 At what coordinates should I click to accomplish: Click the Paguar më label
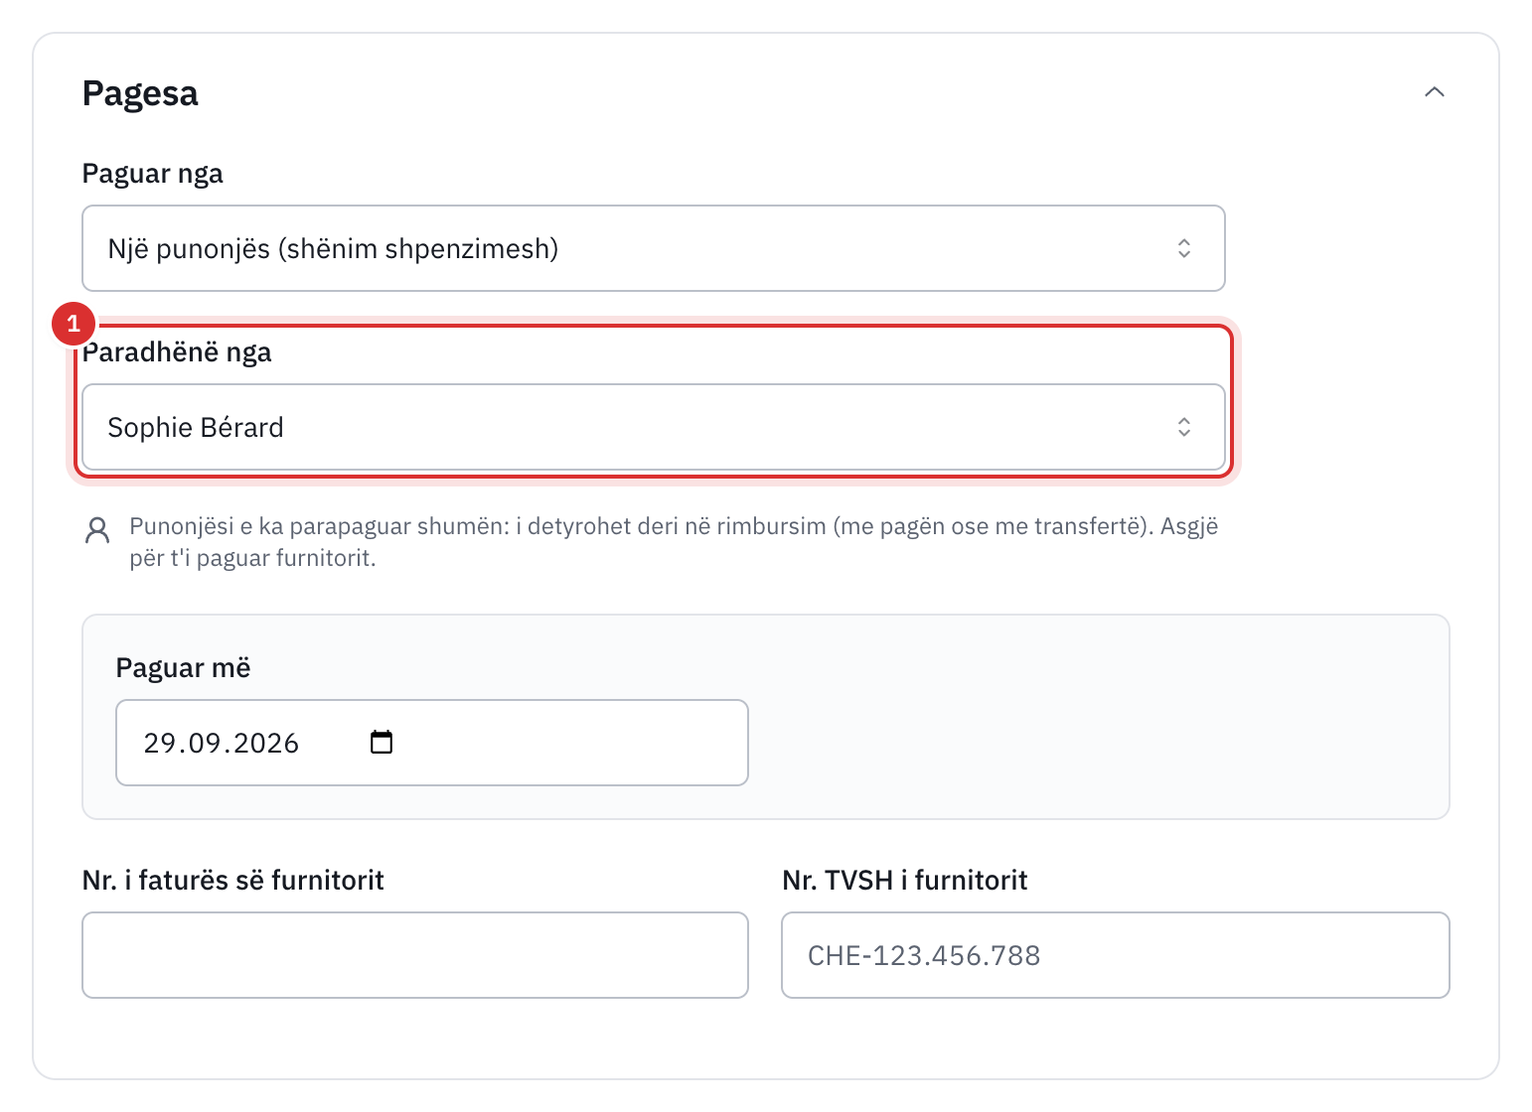(x=184, y=668)
